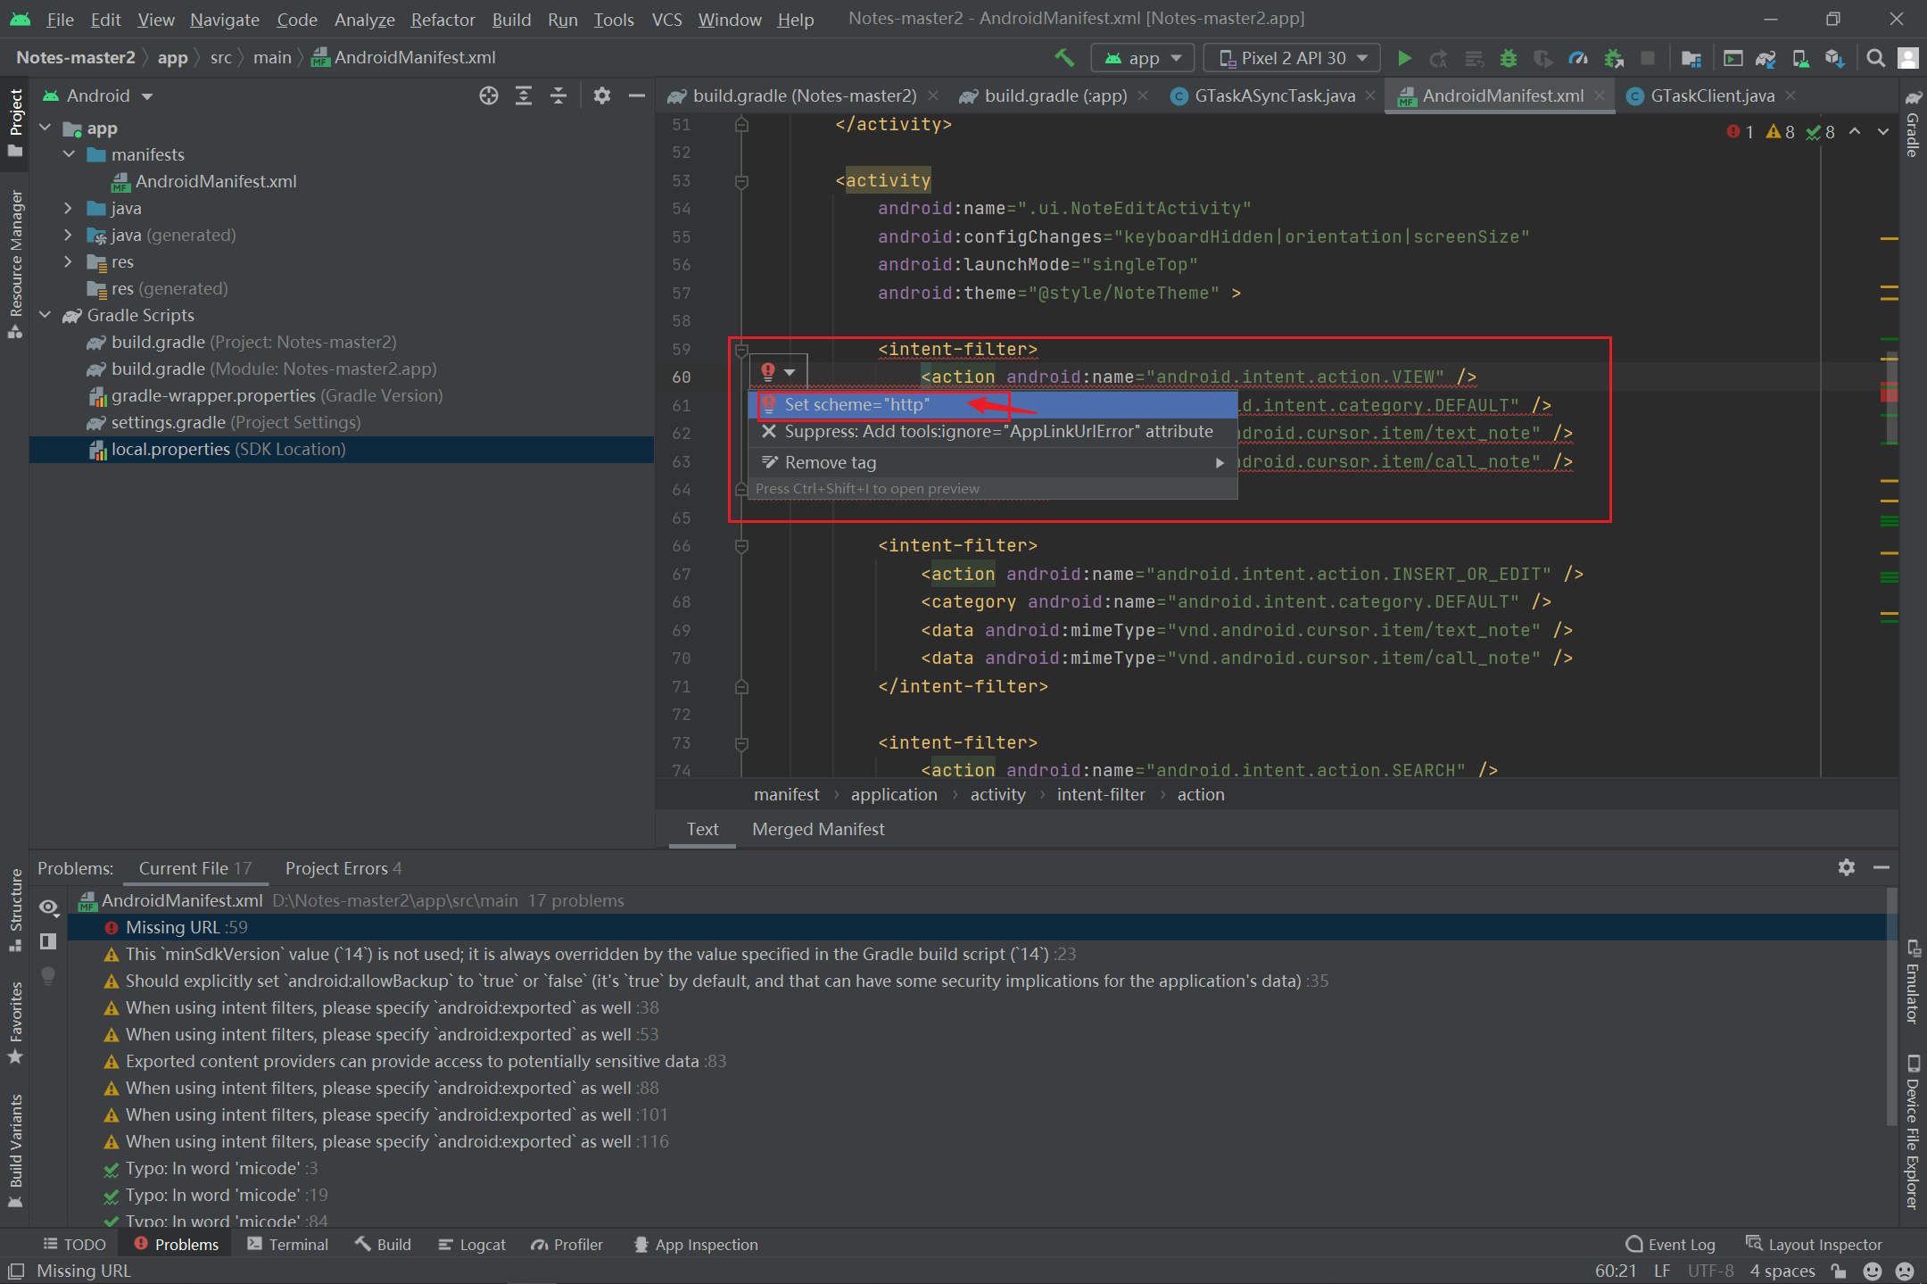Image resolution: width=1927 pixels, height=1284 pixels.
Task: Click the Run Anything icon in the toolbar
Action: tap(1733, 58)
